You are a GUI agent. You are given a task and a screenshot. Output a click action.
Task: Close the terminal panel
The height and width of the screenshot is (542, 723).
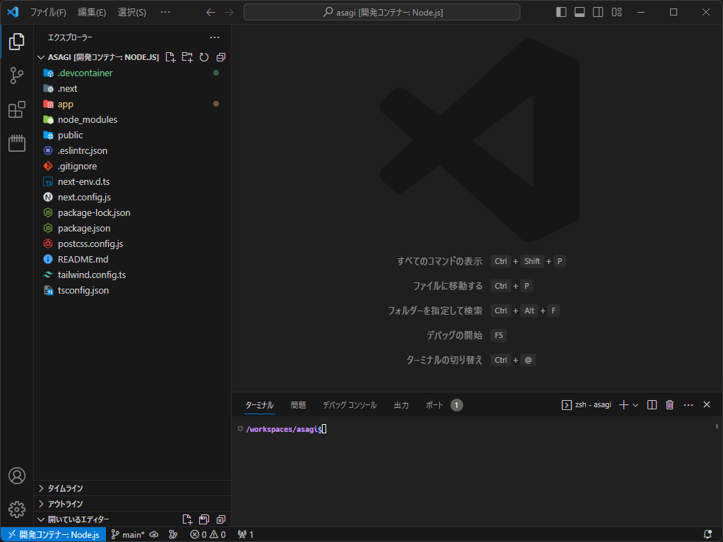(706, 404)
